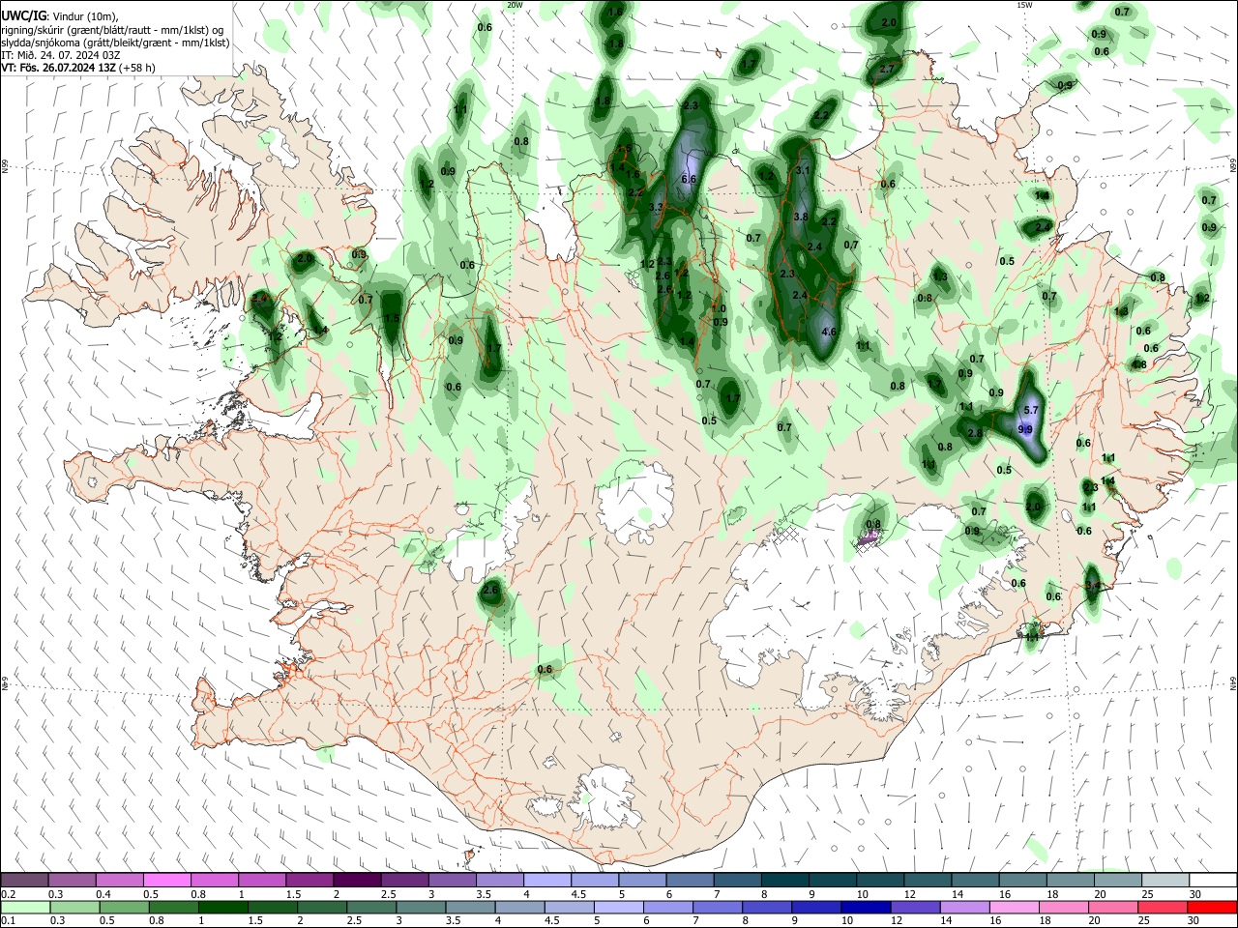Click upper legend swatch between 12 and 14

pyautogui.click(x=928, y=880)
